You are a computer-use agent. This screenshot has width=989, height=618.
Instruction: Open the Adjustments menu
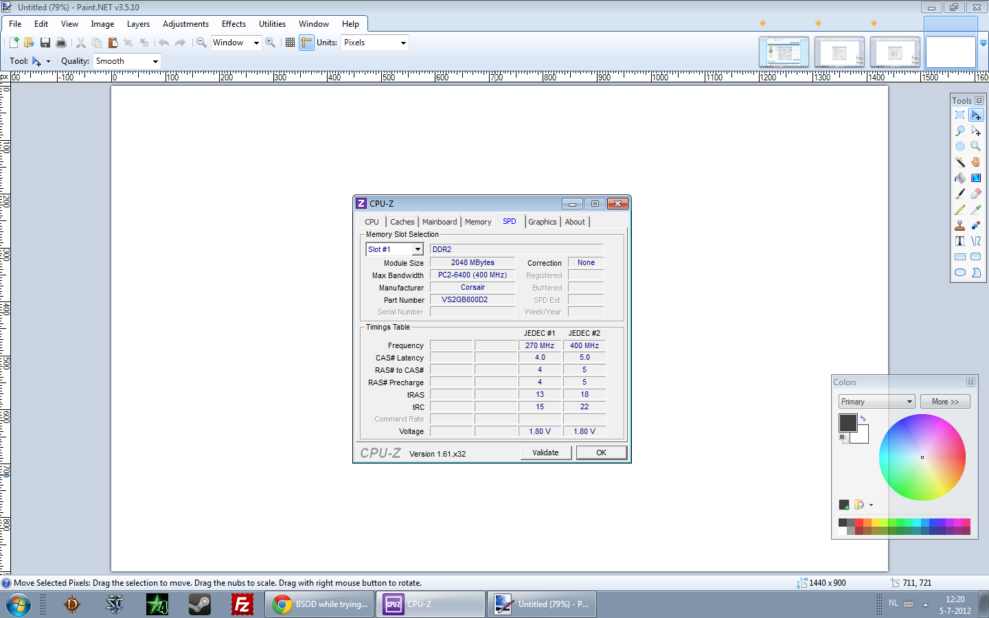coord(185,24)
